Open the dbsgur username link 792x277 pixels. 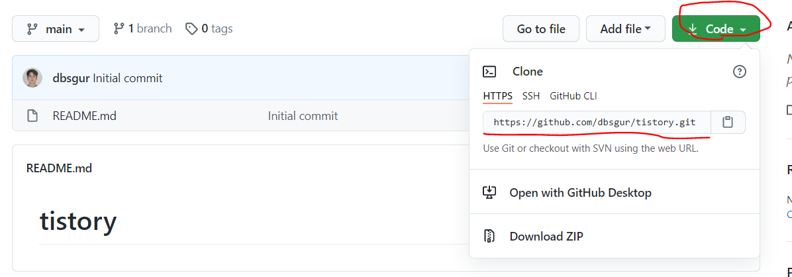72,78
